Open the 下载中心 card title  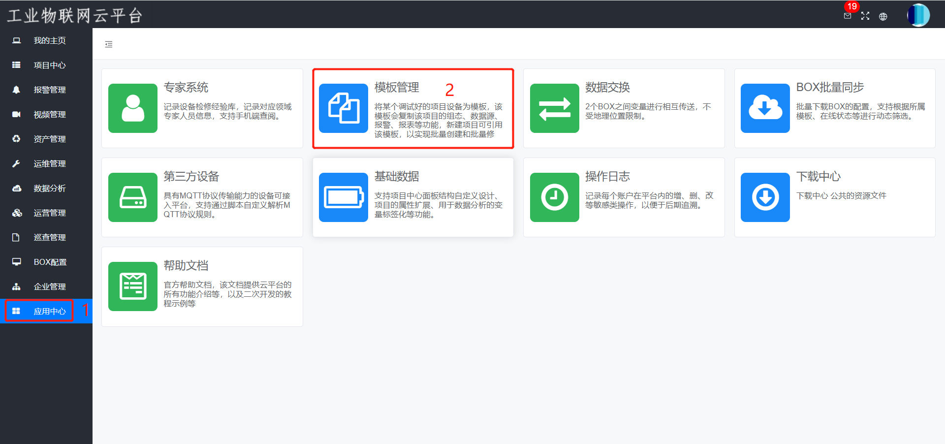[819, 177]
